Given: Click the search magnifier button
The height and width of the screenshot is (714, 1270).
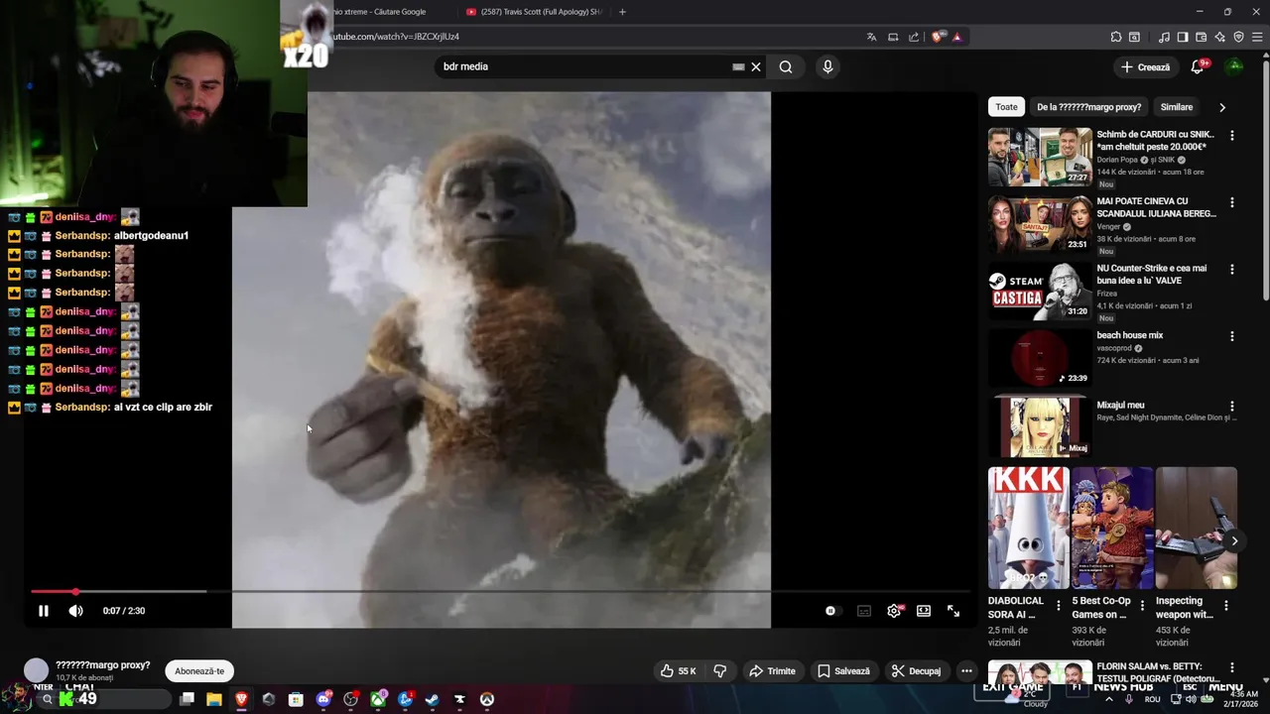Looking at the screenshot, I should (x=786, y=66).
